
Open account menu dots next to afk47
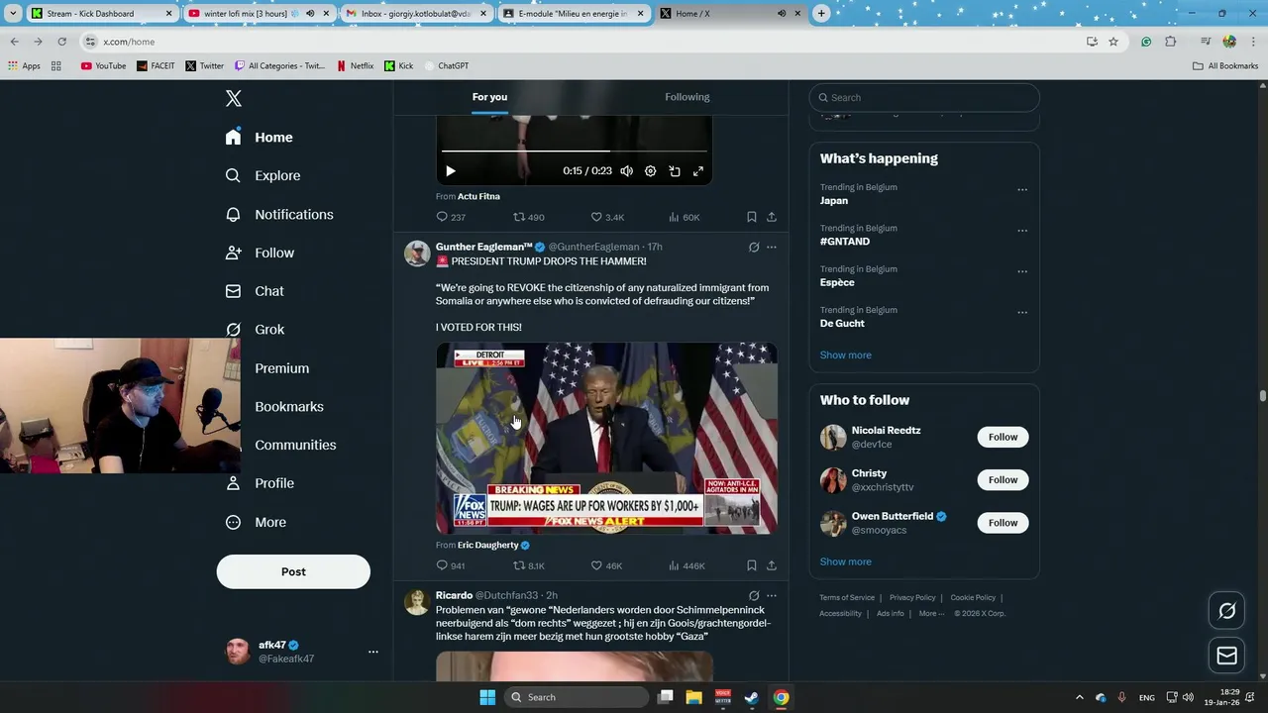372,652
